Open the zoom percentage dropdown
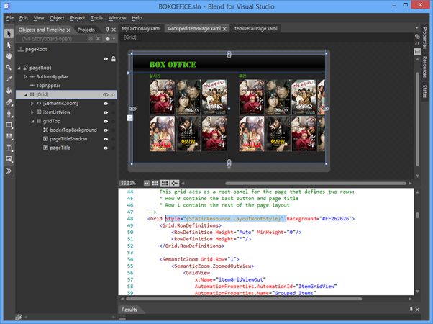Viewport: 433px width, 324px height. [147, 183]
